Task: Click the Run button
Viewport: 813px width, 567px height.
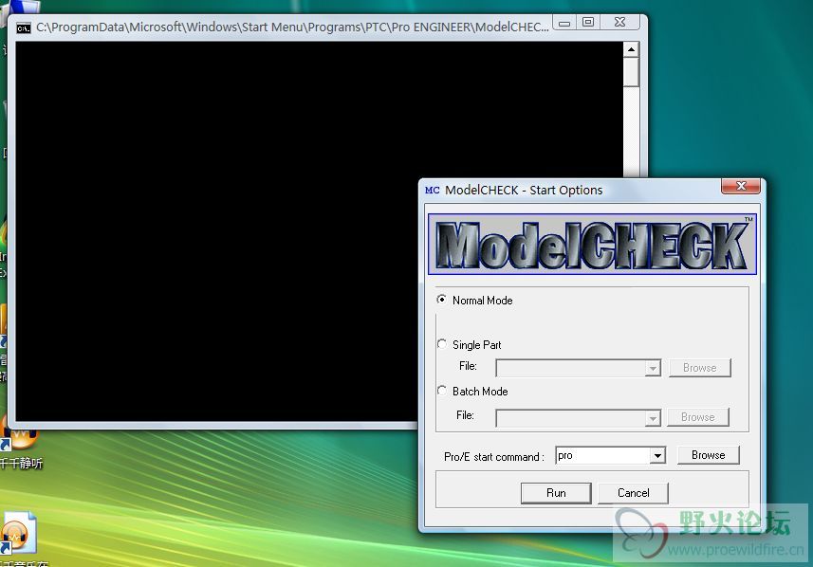Action: tap(556, 493)
